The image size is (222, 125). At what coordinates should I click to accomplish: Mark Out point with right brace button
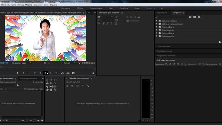click(28, 73)
